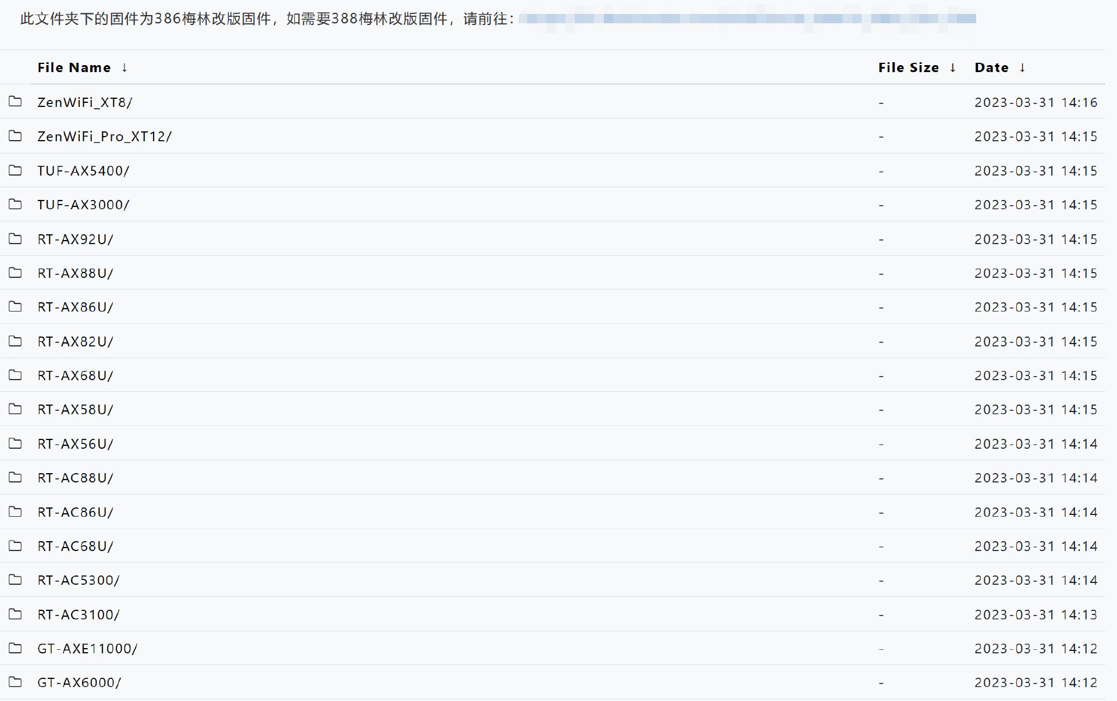1117x701 pixels.
Task: Follow the blurred link for 388 firmware
Action: (747, 19)
